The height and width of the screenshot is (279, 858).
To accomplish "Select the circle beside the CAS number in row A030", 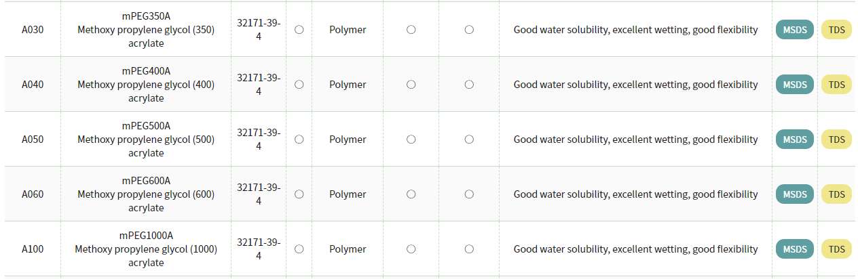I will (x=299, y=30).
